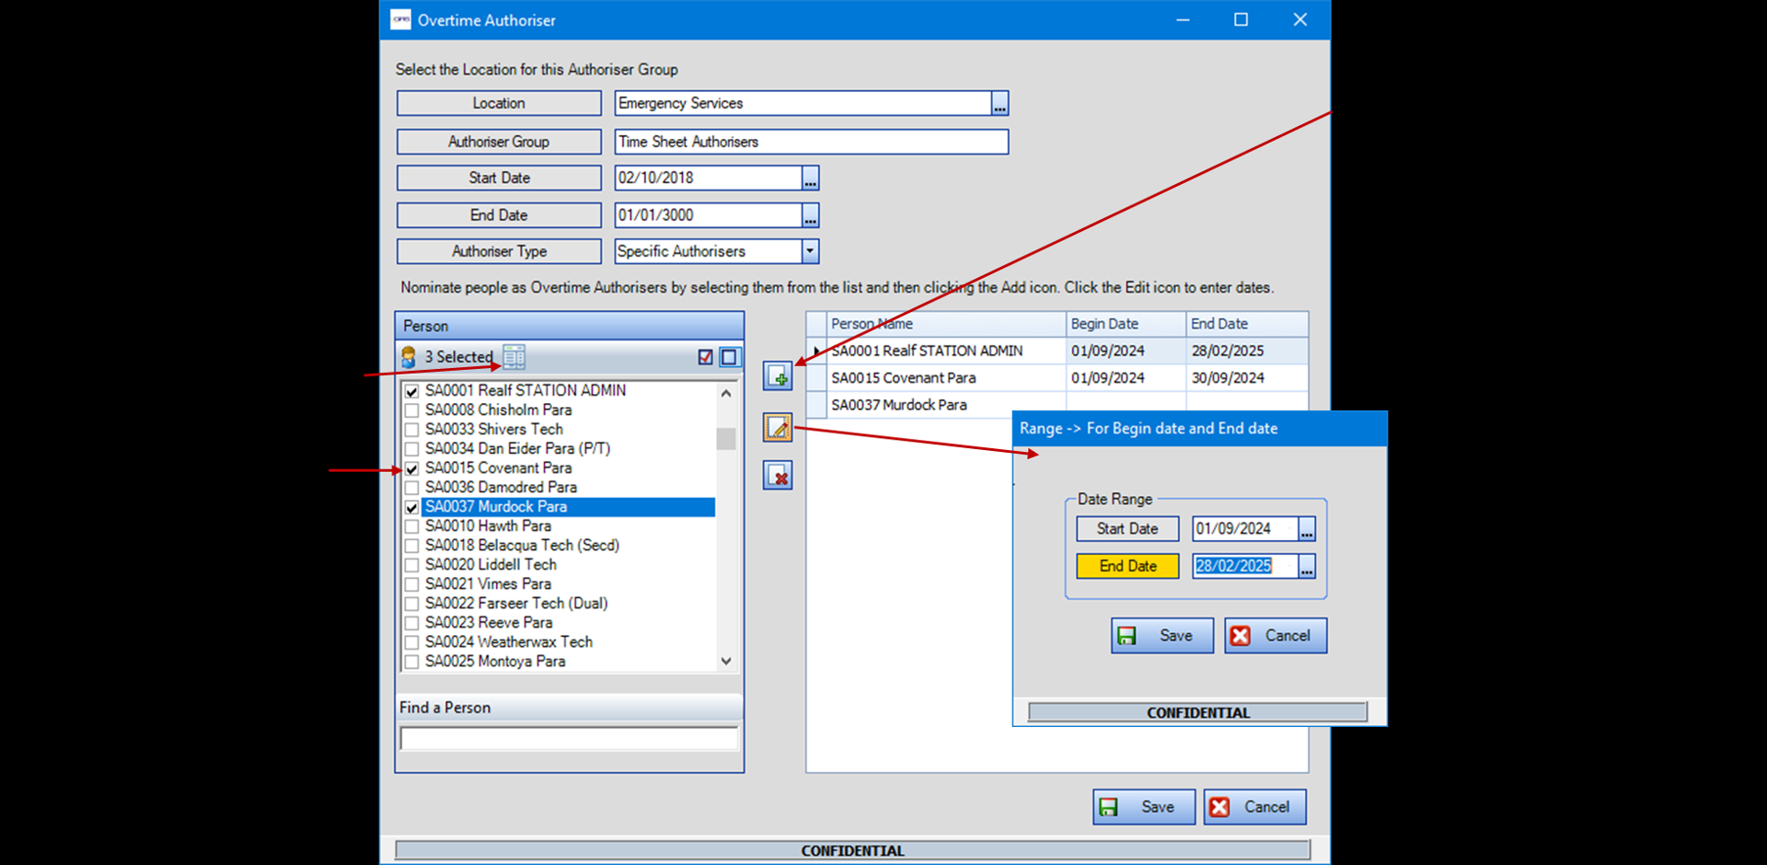Save the date range in dialog

[1161, 636]
